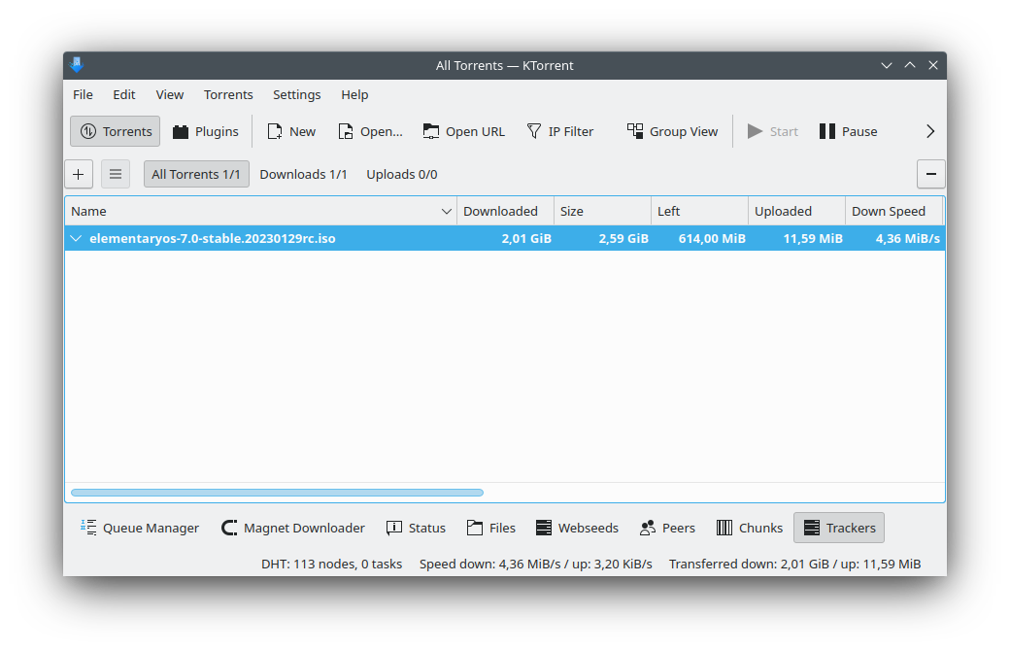Close the current tab with minus button

(x=930, y=174)
